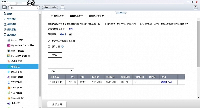This screenshot has width=200, height=108.
Task: Click the 全部套用 button at bottom
Action: 57,104
